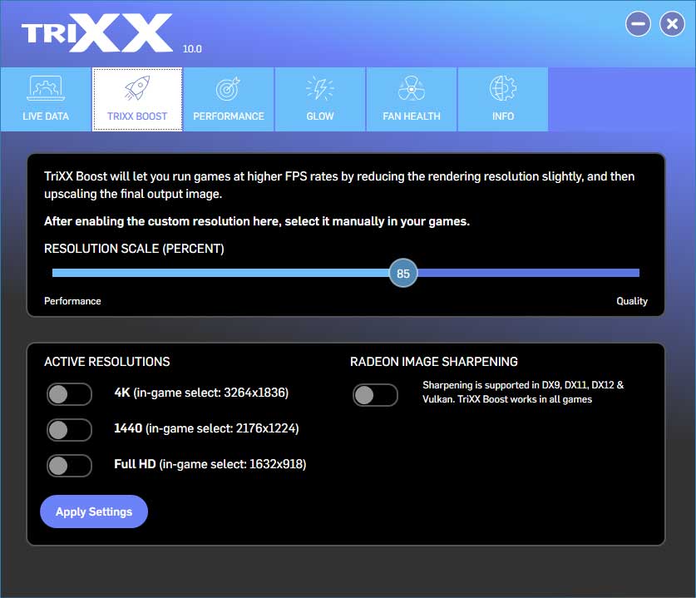Switch to the Glow tab
Screen dimensions: 696x598
[x=320, y=99]
